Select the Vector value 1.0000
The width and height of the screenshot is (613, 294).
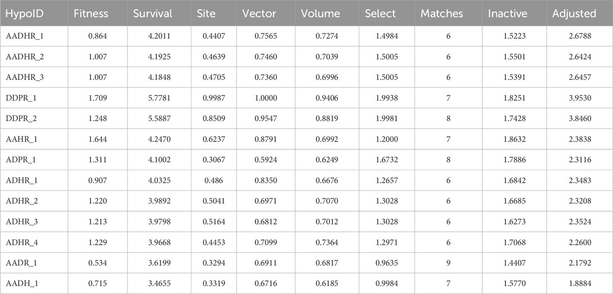coord(266,98)
